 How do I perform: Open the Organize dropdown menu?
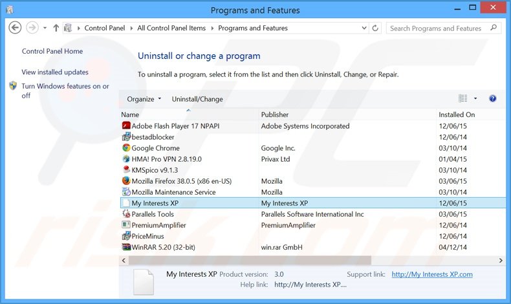point(144,99)
